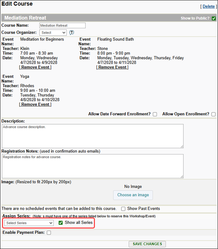
Task: Click into the Course Name field
Action: tap(62, 26)
